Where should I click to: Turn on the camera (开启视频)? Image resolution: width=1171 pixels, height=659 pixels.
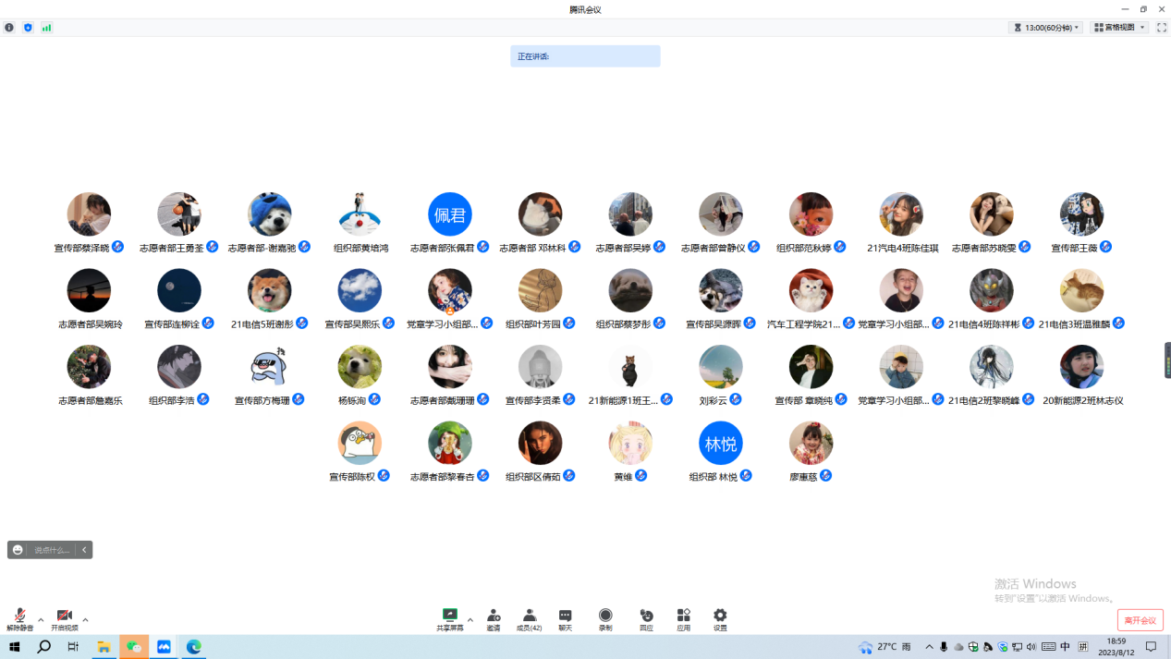[64, 617]
